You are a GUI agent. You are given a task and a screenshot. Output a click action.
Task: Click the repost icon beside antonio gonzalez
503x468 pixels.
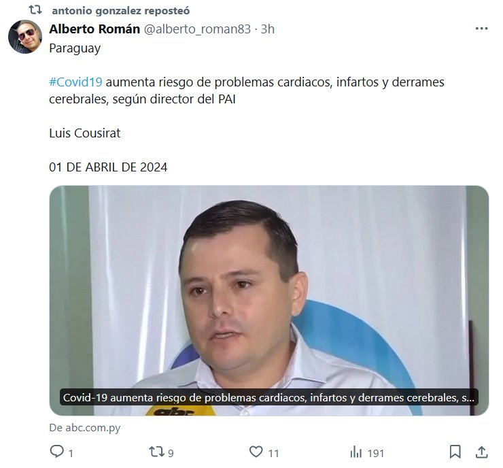pyautogui.click(x=35, y=10)
